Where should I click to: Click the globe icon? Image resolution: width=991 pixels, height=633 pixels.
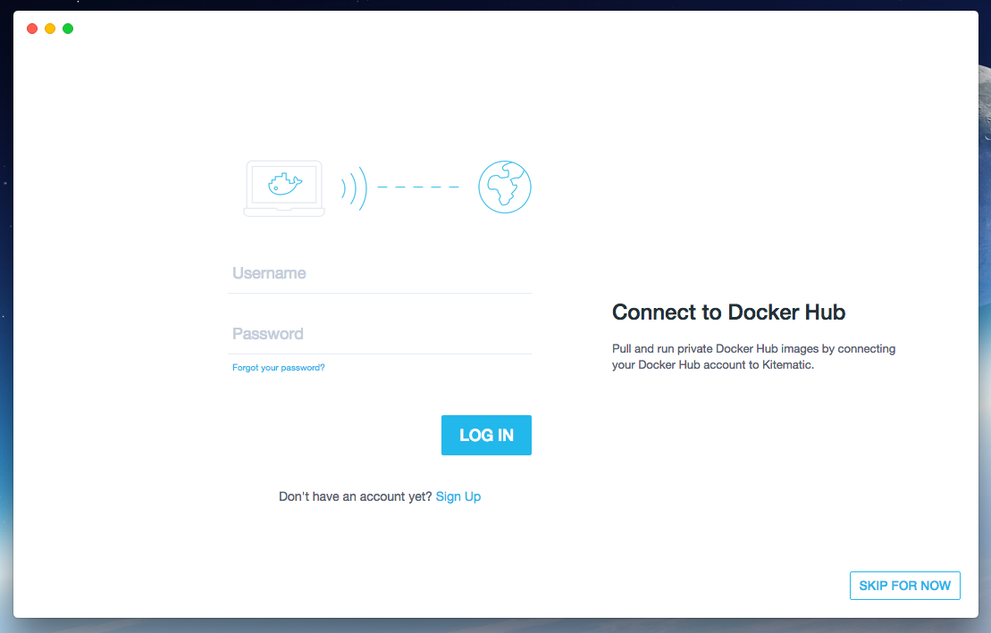point(504,187)
